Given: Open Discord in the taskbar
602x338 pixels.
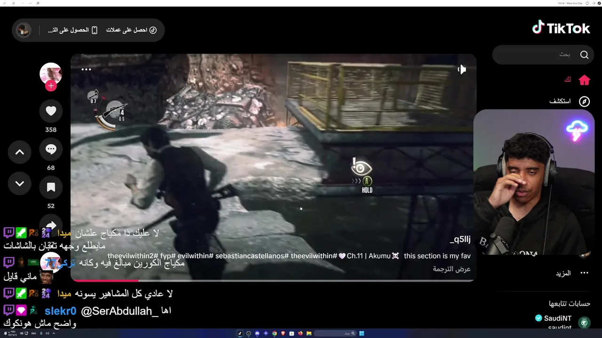Looking at the screenshot, I should click(257, 333).
